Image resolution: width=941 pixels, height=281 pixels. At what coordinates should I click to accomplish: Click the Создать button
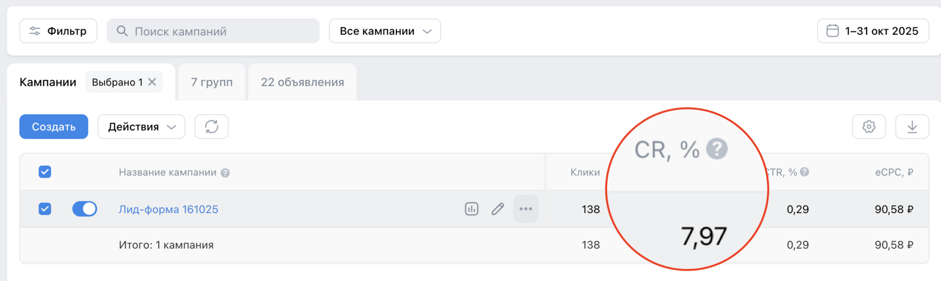click(54, 127)
